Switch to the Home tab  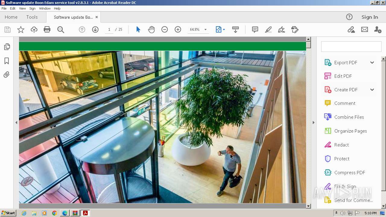pyautogui.click(x=11, y=17)
